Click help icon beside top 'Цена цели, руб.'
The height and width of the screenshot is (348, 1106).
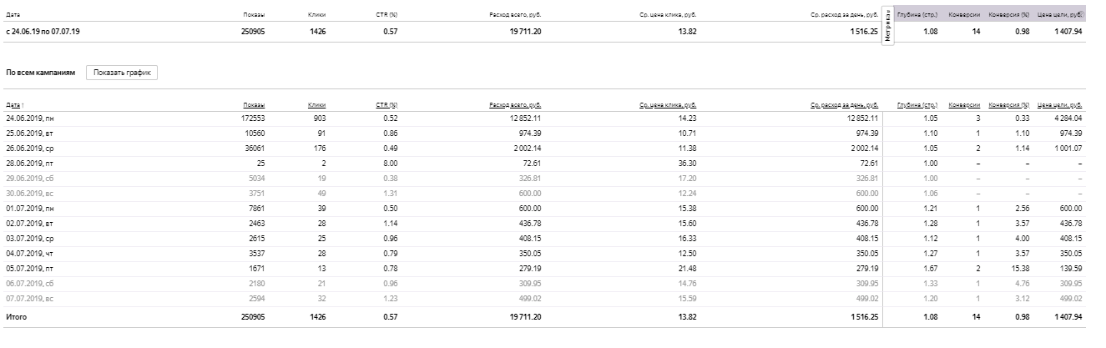tap(1083, 13)
